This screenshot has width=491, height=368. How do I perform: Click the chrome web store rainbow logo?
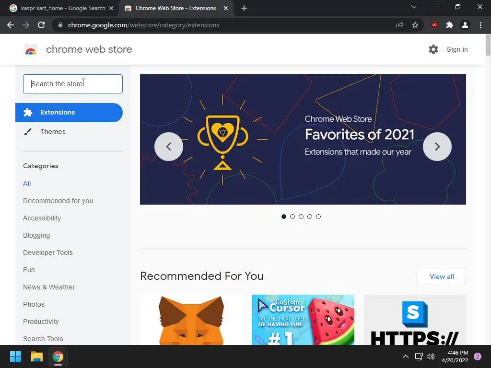[x=31, y=49]
